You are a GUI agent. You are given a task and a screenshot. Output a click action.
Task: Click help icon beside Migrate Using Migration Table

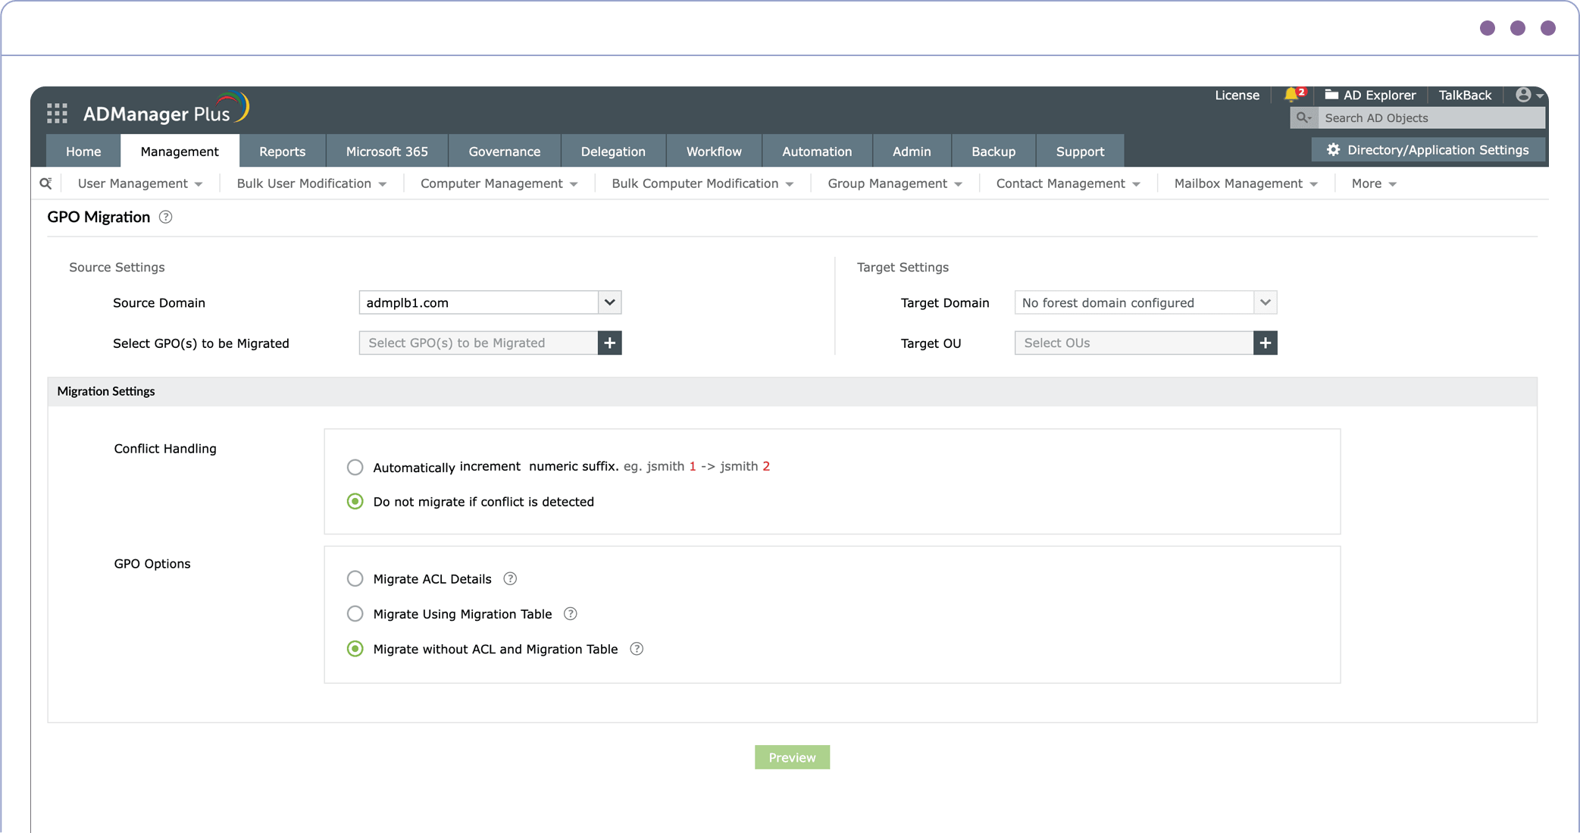click(570, 614)
